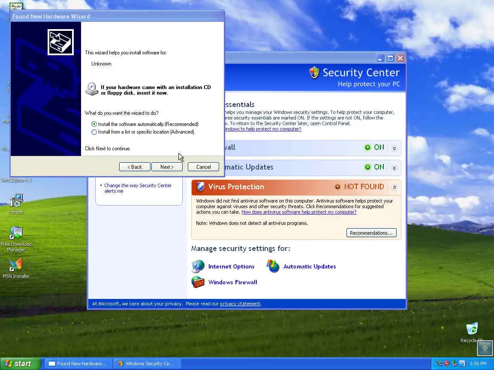Click the partially visible link above Firewall section
Screen dimensions: 494x370
pyautogui.click(x=263, y=129)
